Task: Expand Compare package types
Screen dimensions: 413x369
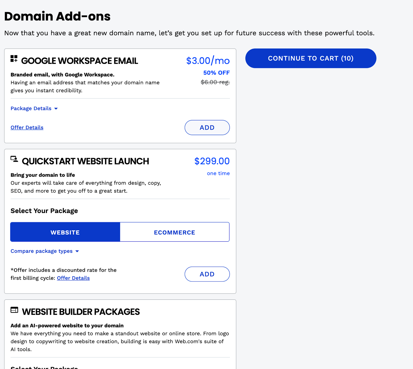Action: pos(45,251)
